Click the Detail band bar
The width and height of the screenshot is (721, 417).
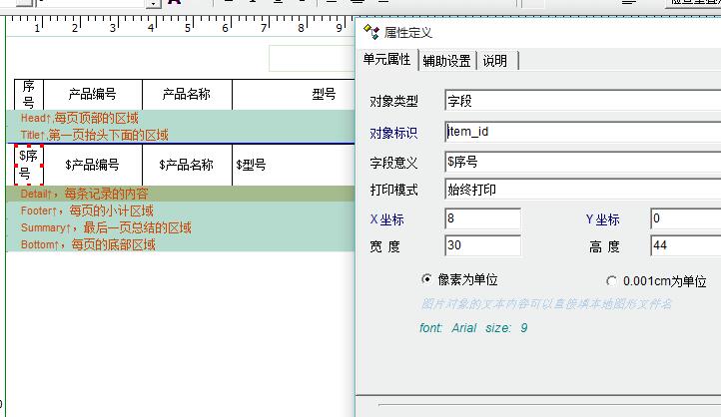coord(180,194)
